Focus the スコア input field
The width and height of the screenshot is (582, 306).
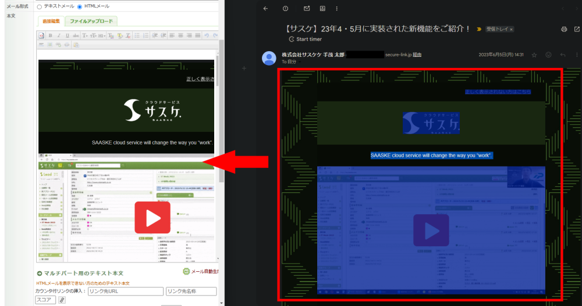pos(45,300)
